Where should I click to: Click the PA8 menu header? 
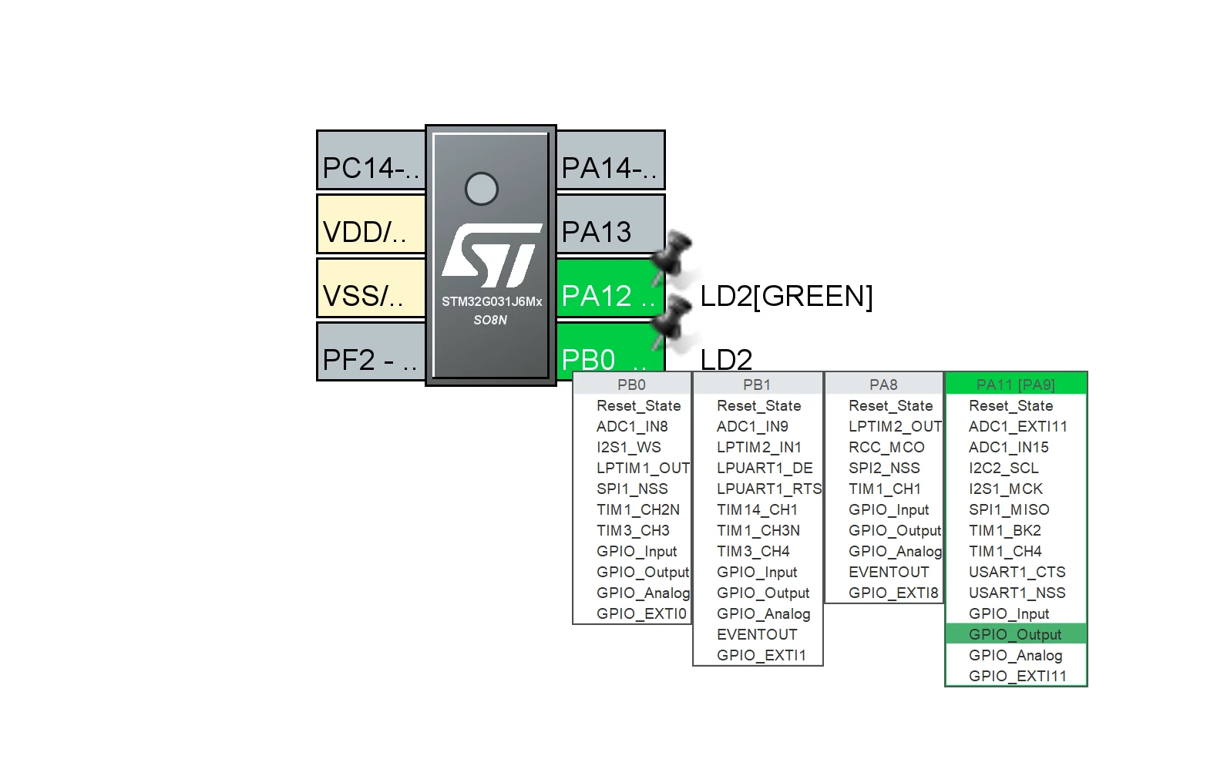884,384
